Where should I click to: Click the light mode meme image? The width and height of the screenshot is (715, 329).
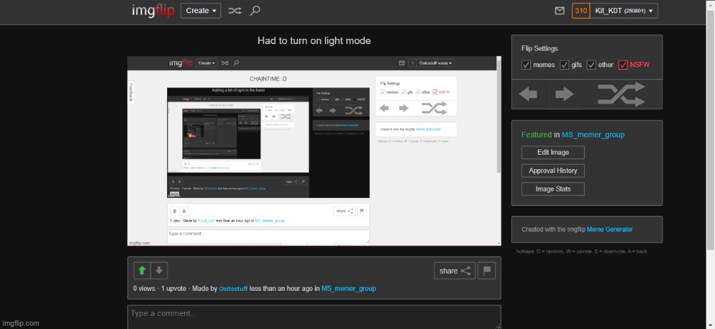coord(314,151)
